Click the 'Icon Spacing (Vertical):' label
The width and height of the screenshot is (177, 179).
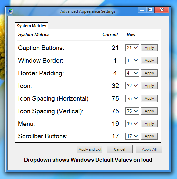click(x=51, y=111)
